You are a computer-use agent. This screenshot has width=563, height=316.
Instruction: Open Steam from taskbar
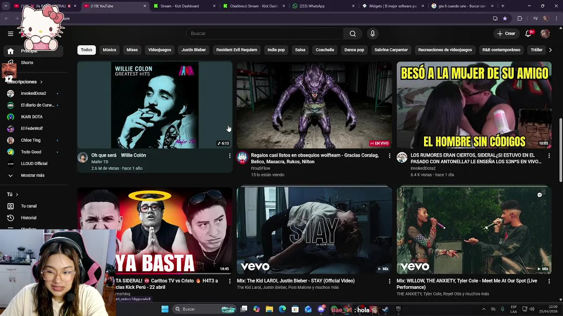(385, 309)
